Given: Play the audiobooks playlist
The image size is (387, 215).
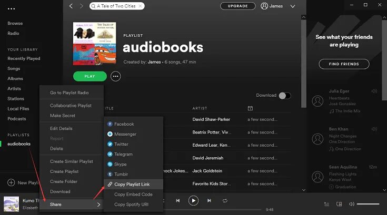Looking at the screenshot, I should pyautogui.click(x=90, y=76).
